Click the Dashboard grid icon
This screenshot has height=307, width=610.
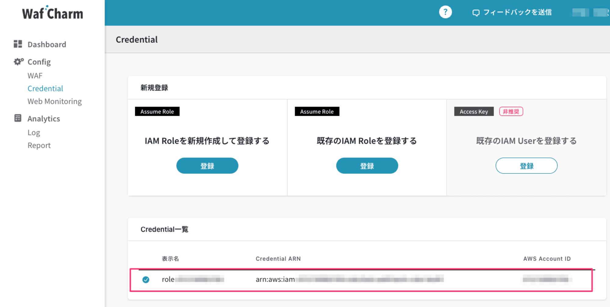click(x=18, y=44)
